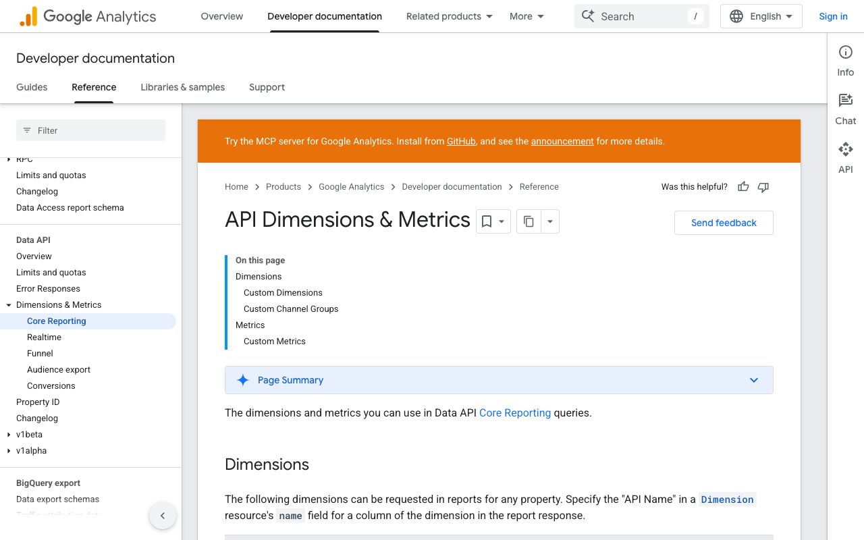
Task: Expand the v1beta section
Action: point(9,435)
